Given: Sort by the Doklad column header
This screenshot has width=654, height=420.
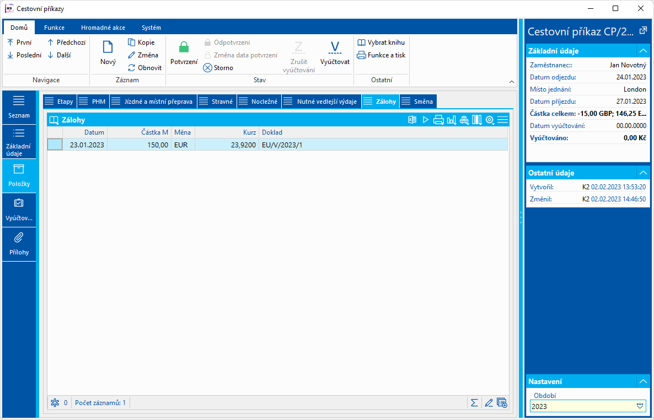Looking at the screenshot, I should click(383, 132).
